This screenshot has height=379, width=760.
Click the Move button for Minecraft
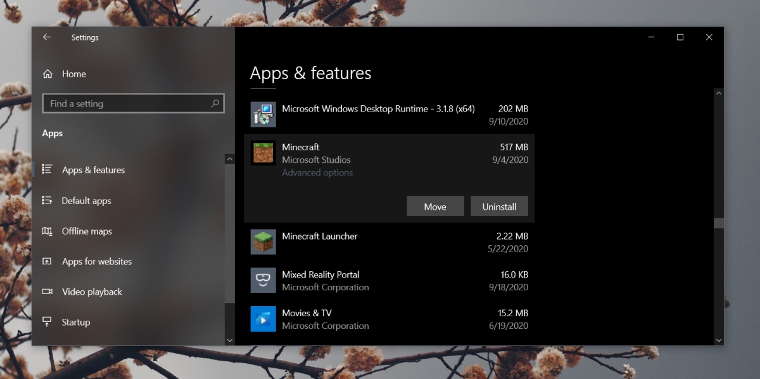click(x=435, y=207)
